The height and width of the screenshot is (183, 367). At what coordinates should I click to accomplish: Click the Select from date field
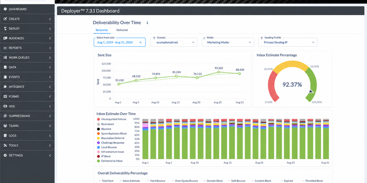click(120, 42)
